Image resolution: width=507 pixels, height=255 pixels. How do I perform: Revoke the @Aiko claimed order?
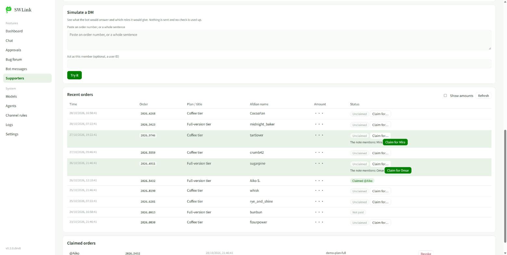(426, 253)
